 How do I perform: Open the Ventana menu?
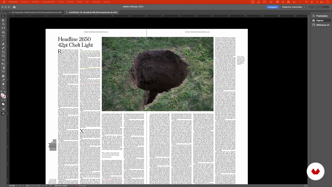point(96,2)
